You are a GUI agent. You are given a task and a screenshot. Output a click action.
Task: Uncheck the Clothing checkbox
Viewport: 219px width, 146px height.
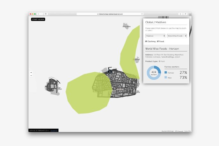[146, 41]
